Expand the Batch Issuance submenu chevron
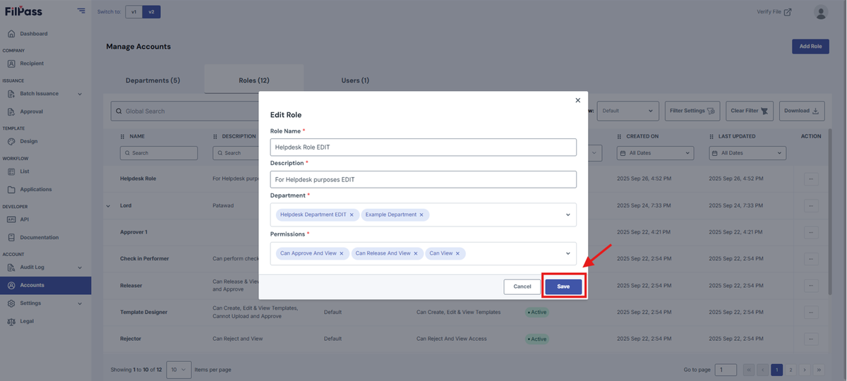The image size is (847, 381). pos(80,94)
